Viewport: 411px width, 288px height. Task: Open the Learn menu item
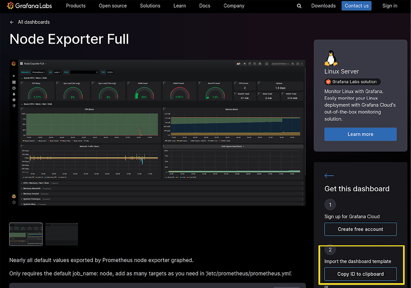pyautogui.click(x=179, y=6)
